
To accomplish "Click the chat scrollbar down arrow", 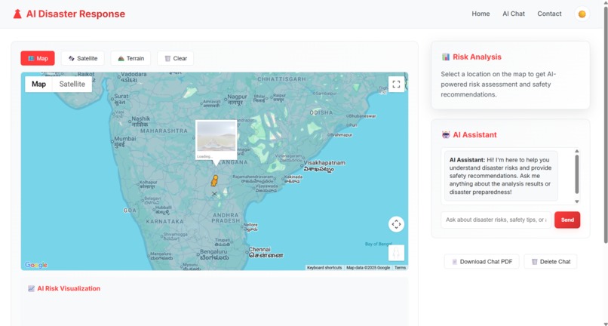I will 576,201.
